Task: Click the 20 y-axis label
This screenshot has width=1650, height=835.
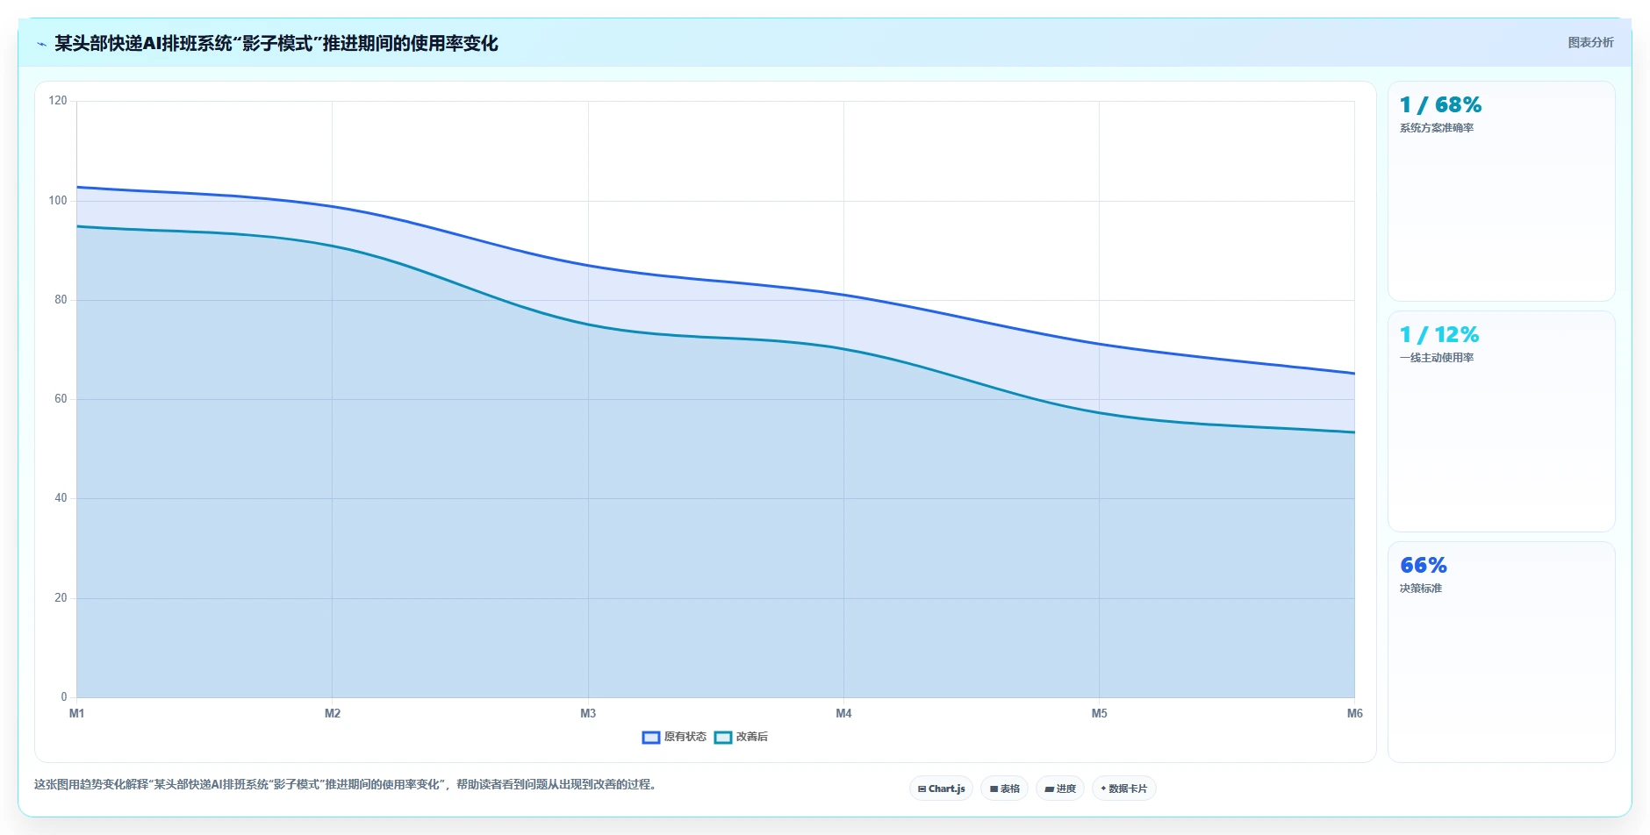Action: tap(61, 598)
